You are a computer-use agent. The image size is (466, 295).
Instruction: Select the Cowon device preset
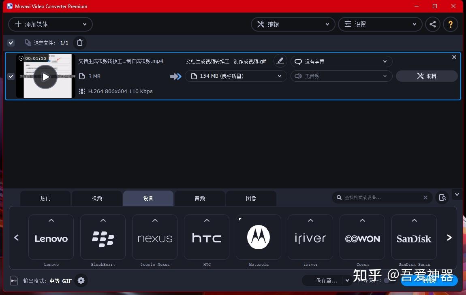[x=362, y=237]
